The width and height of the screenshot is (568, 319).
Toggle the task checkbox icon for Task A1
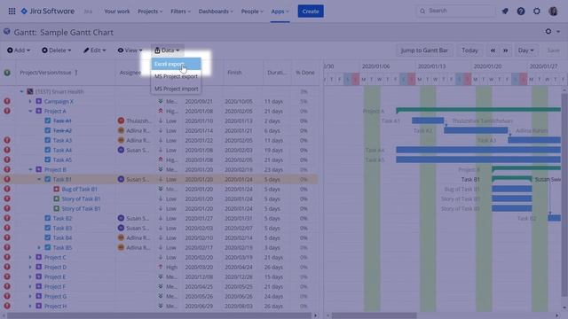pos(47,121)
